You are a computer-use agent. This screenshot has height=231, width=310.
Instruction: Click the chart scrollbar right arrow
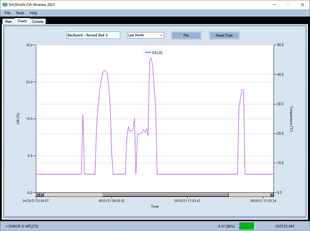pyautogui.click(x=272, y=195)
